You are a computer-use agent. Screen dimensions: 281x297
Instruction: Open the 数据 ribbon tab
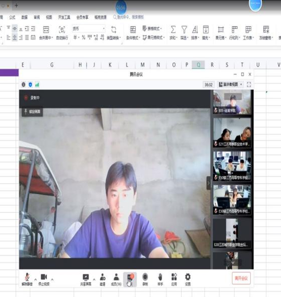click(24, 17)
